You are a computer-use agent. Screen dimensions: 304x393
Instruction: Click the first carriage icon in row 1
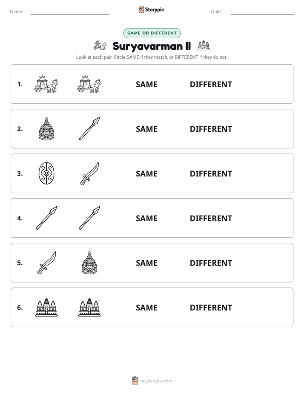tap(46, 84)
